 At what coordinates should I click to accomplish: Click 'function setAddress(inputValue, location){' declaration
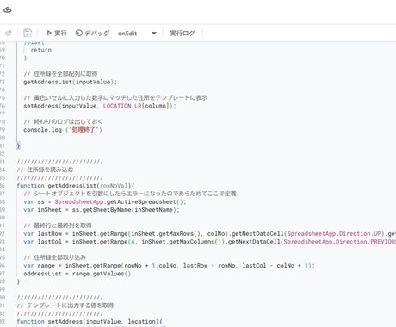pos(90,322)
